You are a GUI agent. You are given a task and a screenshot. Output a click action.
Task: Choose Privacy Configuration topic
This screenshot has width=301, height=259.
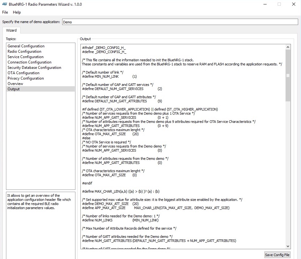pos(26,78)
